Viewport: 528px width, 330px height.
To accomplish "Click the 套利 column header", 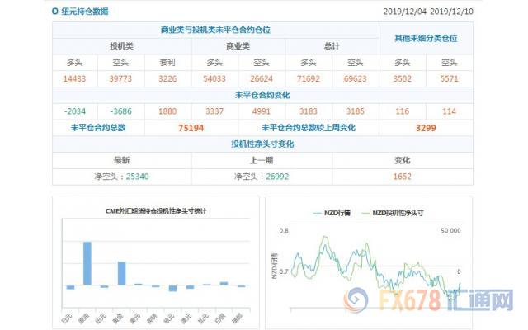I will click(x=167, y=63).
